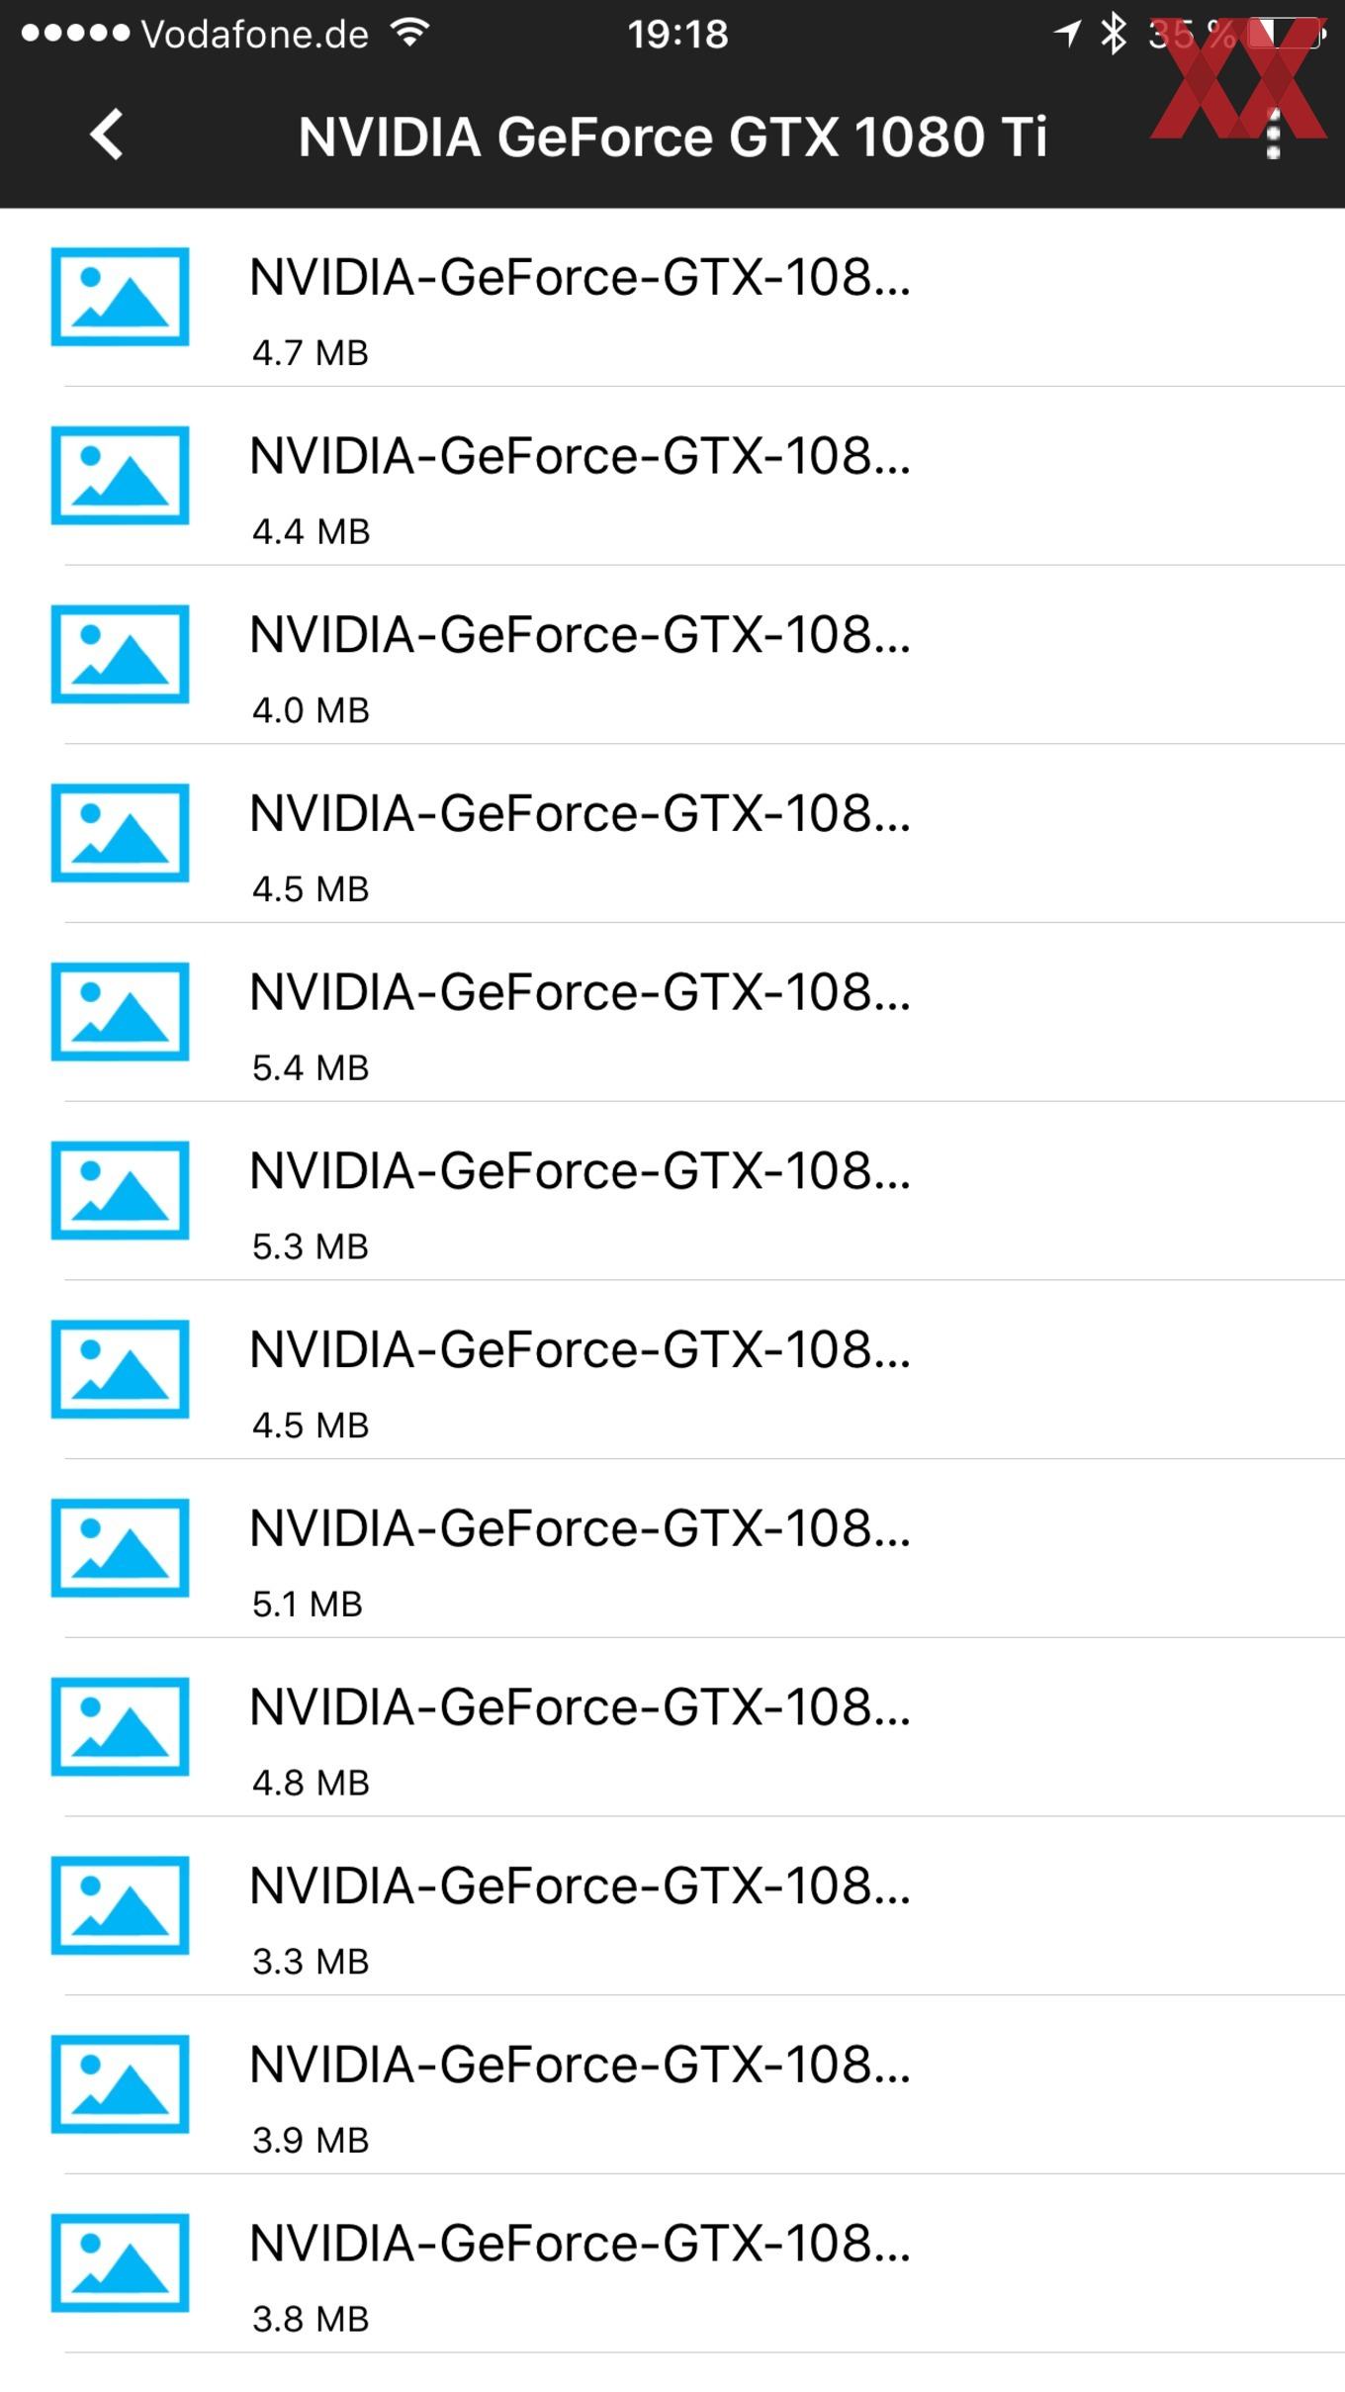Tap the 5.3 MB size label
This screenshot has width=1345, height=2392.
tap(311, 1246)
